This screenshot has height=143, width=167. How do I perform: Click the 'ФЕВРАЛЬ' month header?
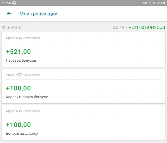click(x=12, y=27)
